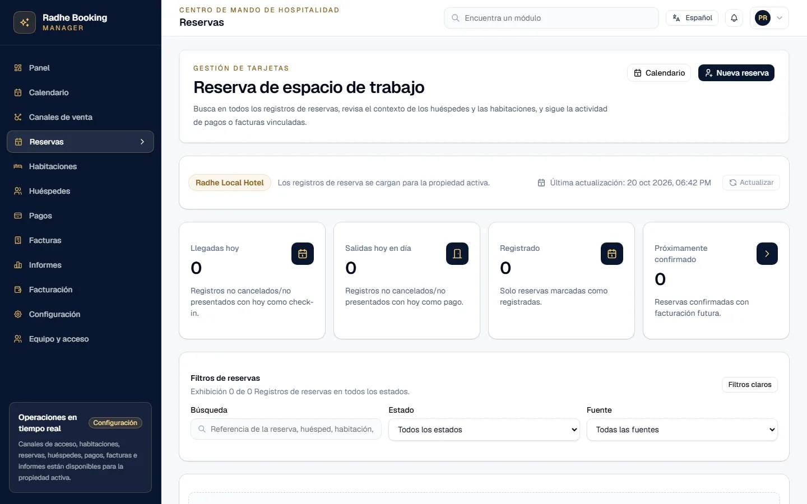This screenshot has height=504, width=807.
Task: Click the Configuración gear icon in sidebar
Action: [x=18, y=314]
